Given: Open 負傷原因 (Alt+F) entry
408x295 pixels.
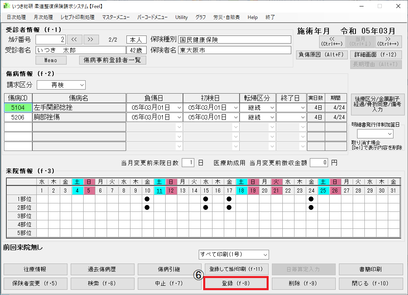Looking at the screenshot, I should (322, 54).
